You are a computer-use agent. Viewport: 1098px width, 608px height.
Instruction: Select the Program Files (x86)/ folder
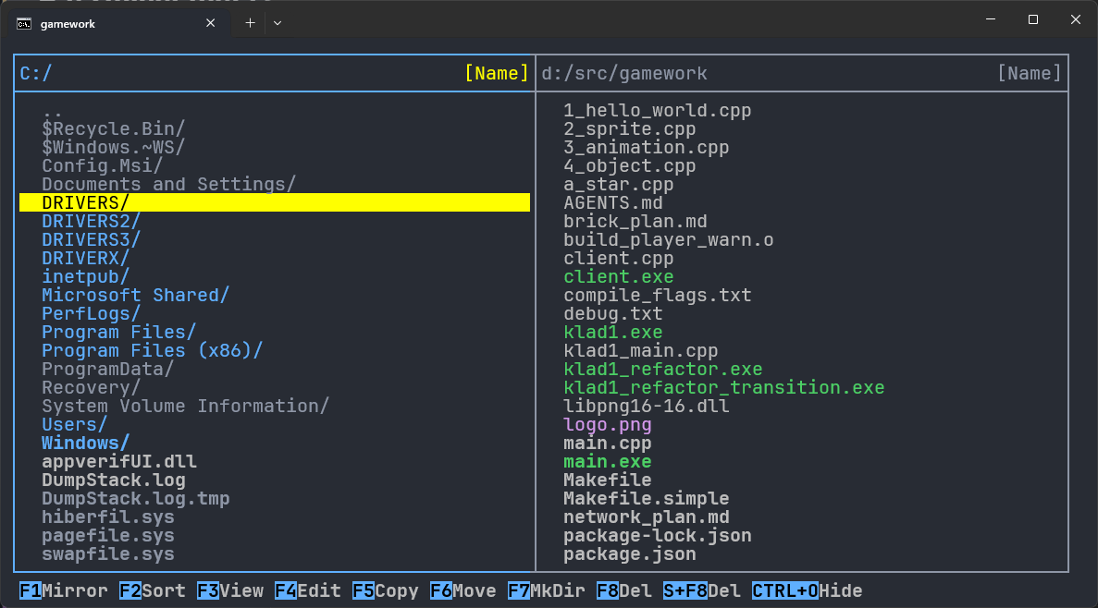(152, 350)
